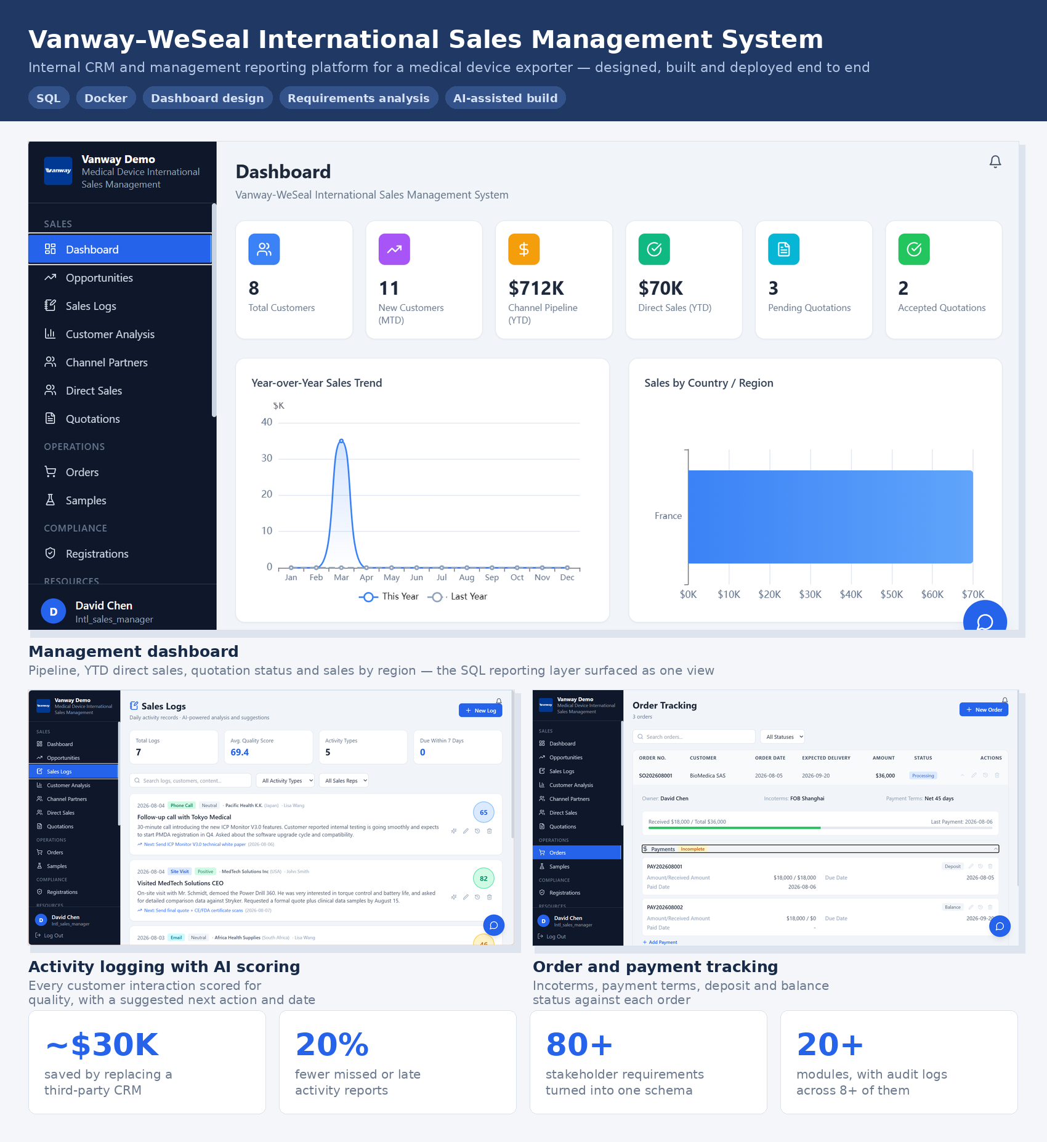This screenshot has height=1142, width=1047.
Task: Go to Customer Analysis in the large Dashboard sidebar
Action: tap(120, 334)
